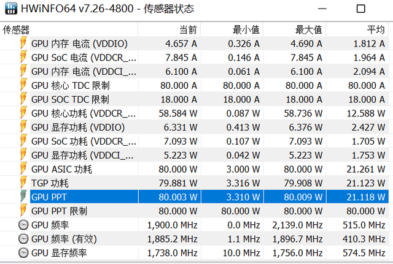Screen dimensions: 393x264
Task: Select the GPU PPT 限制 label
Action: point(59,211)
